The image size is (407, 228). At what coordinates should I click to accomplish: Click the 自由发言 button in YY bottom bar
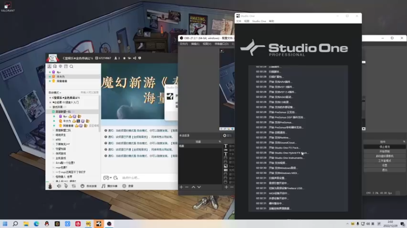click(x=89, y=186)
